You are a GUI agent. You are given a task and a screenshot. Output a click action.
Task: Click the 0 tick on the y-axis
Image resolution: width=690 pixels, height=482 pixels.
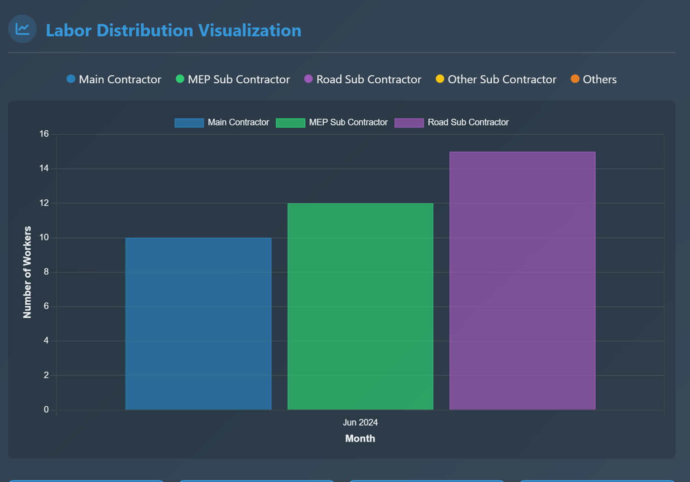[x=46, y=409]
